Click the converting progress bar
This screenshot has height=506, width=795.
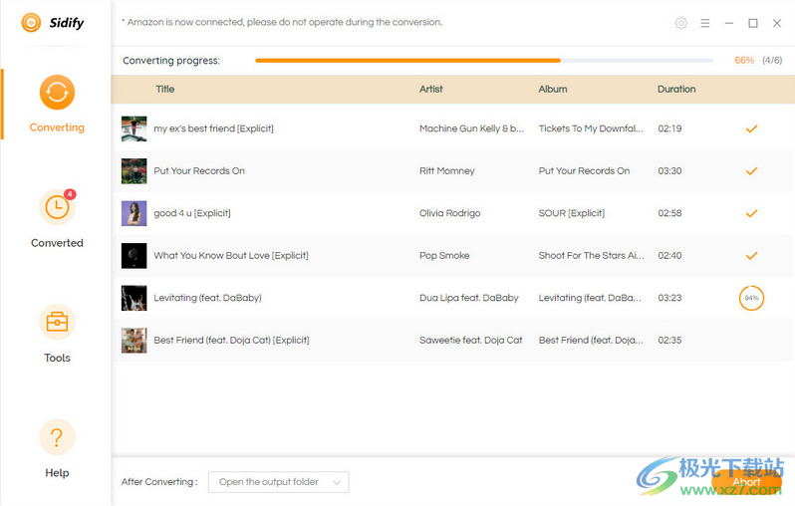tap(484, 61)
